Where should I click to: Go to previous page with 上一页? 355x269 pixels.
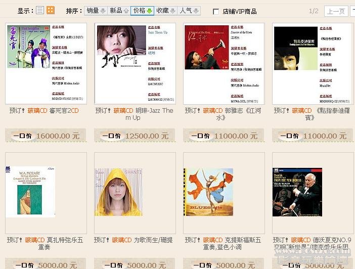(x=336, y=11)
